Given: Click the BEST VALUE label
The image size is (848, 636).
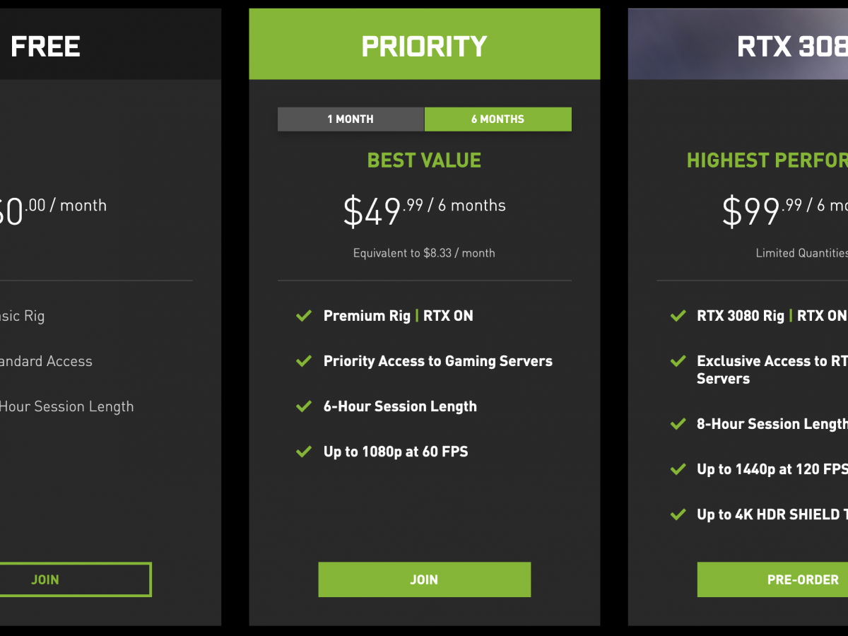Looking at the screenshot, I should [x=424, y=160].
